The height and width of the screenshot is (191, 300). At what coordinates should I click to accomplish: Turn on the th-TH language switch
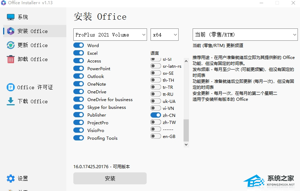click(155, 80)
